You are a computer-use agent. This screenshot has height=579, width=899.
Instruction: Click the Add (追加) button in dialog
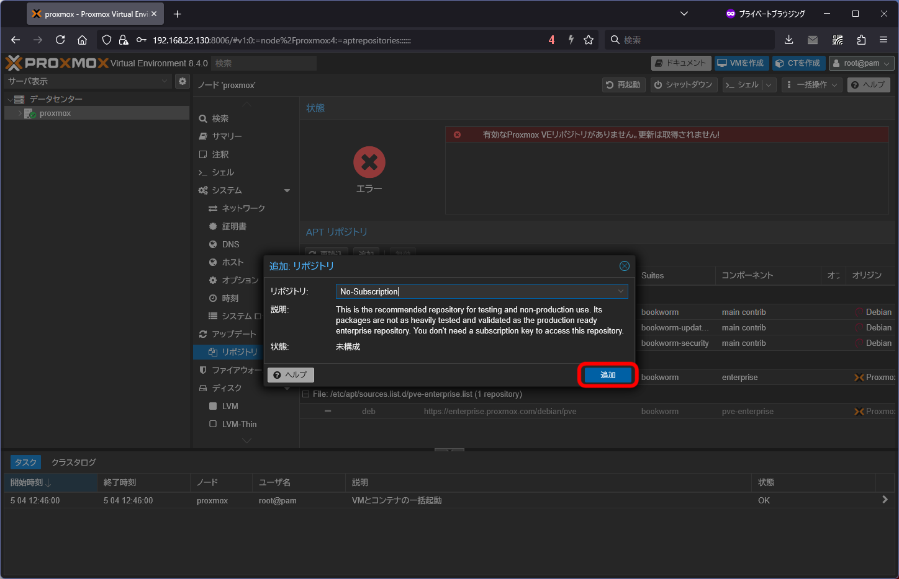pos(608,375)
